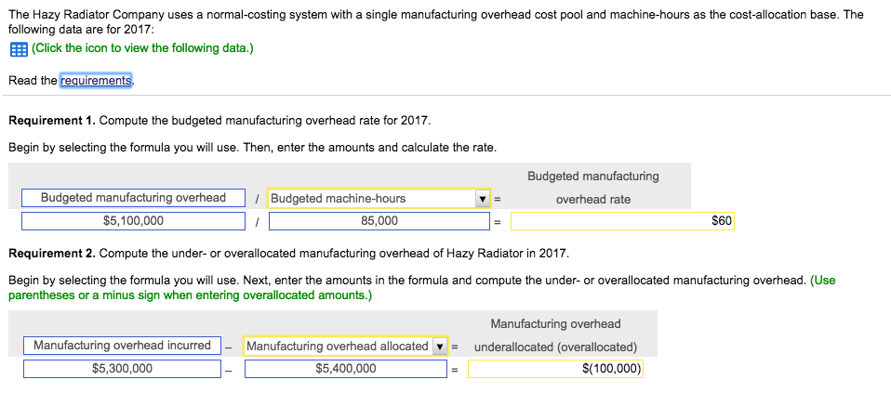Image resolution: width=891 pixels, height=393 pixels.
Task: Click the 'Requirement 2.' heading text
Action: coord(53,254)
